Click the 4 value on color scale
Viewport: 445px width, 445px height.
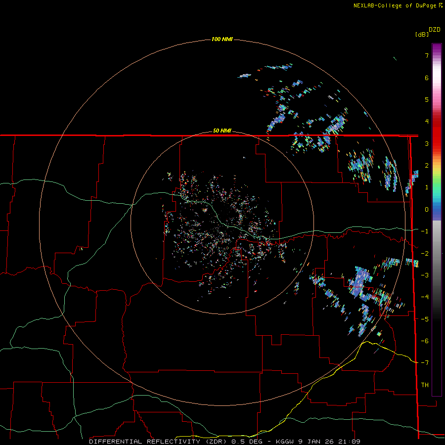[x=427, y=122]
